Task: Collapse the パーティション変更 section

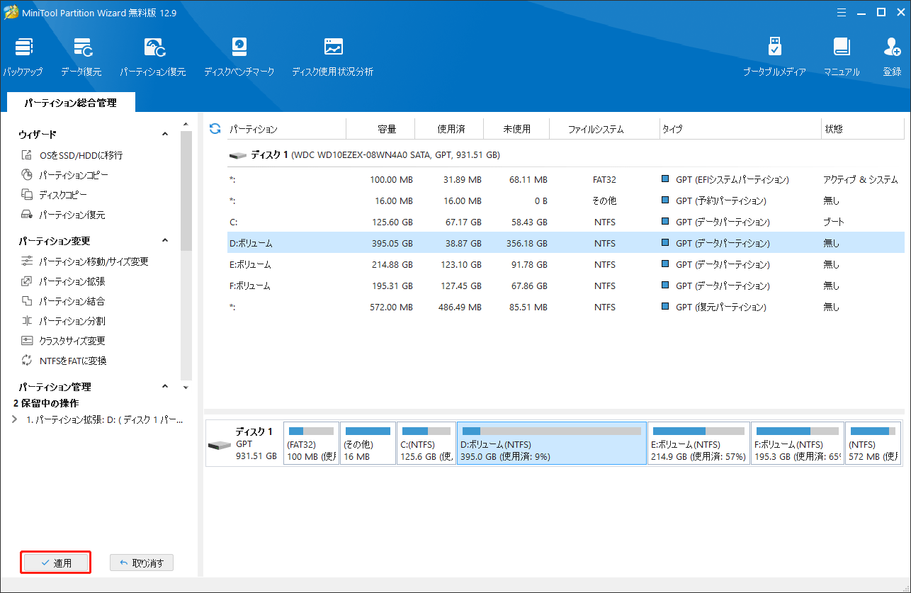Action: [165, 241]
